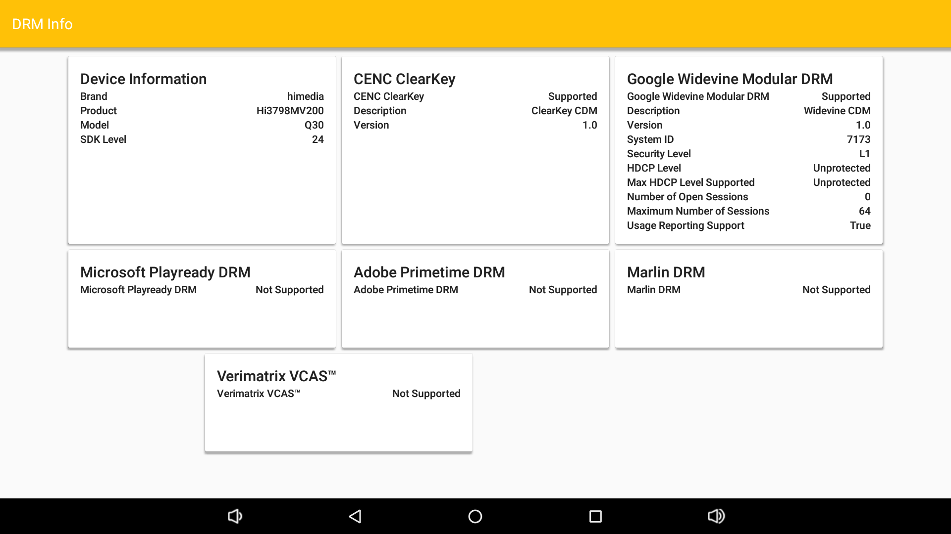
Task: Click the System ID label
Action: coord(650,139)
